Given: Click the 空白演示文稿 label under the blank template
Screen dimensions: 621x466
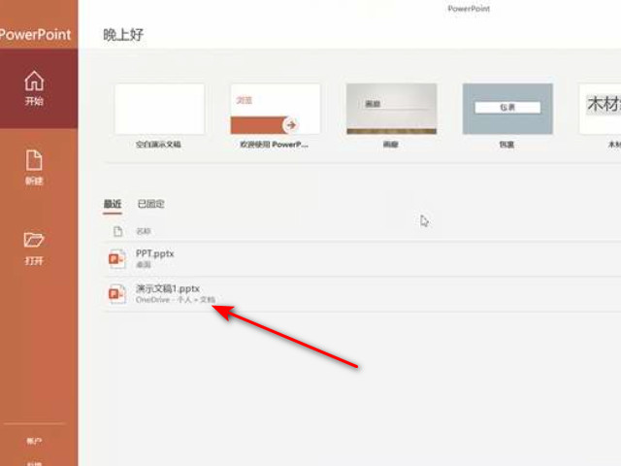Looking at the screenshot, I should click(x=158, y=145).
